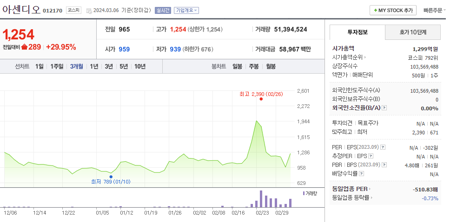Image resolution: width=457 pixels, height=222 pixels.
Task: Click the 상한가 1,254 label
Action: (205, 29)
